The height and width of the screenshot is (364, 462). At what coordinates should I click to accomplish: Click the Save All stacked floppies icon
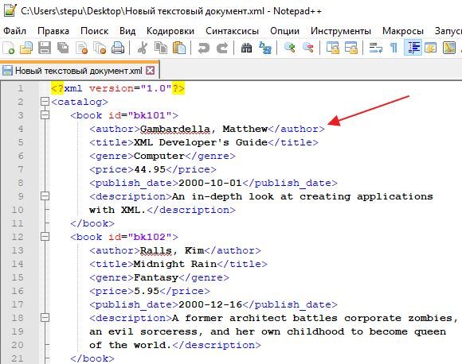click(63, 48)
